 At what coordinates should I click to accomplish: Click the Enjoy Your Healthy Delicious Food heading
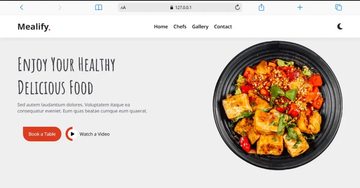point(66,76)
